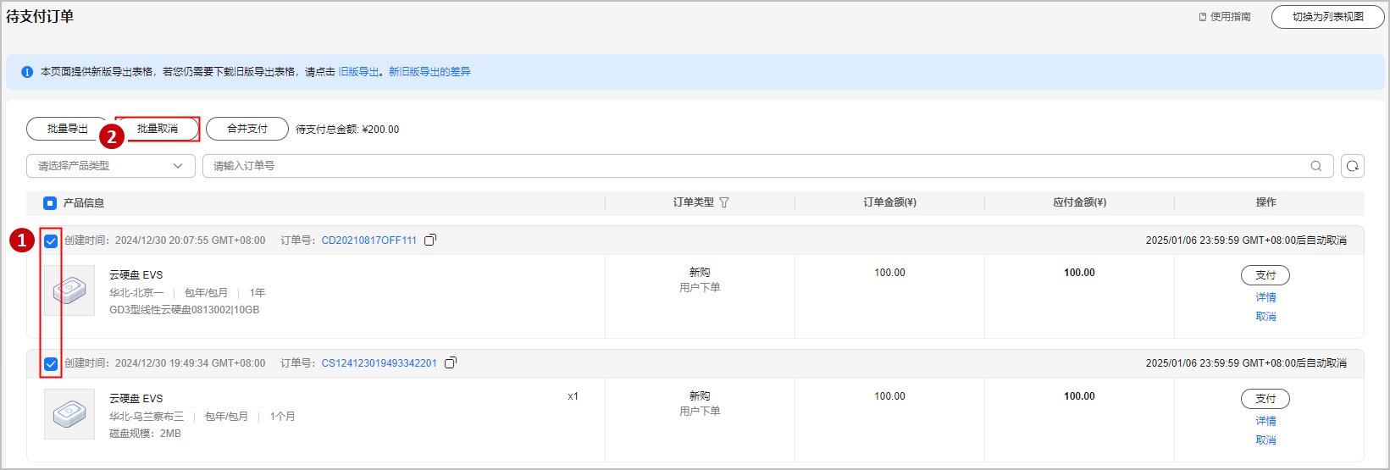
Task: Click the 使用指南 guide icon
Action: 1203,17
